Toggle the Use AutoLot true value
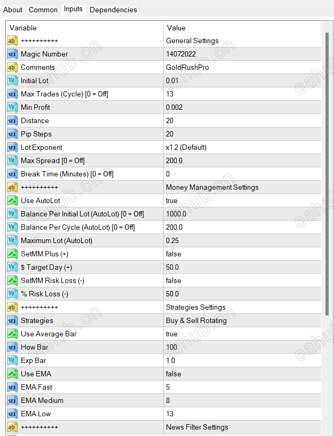The height and width of the screenshot is (436, 334). (172, 200)
